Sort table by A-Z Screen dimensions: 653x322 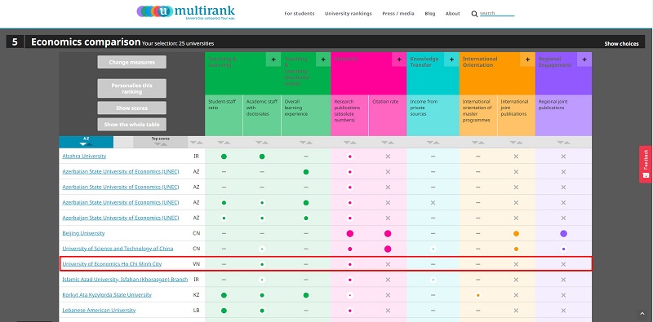[86, 142]
